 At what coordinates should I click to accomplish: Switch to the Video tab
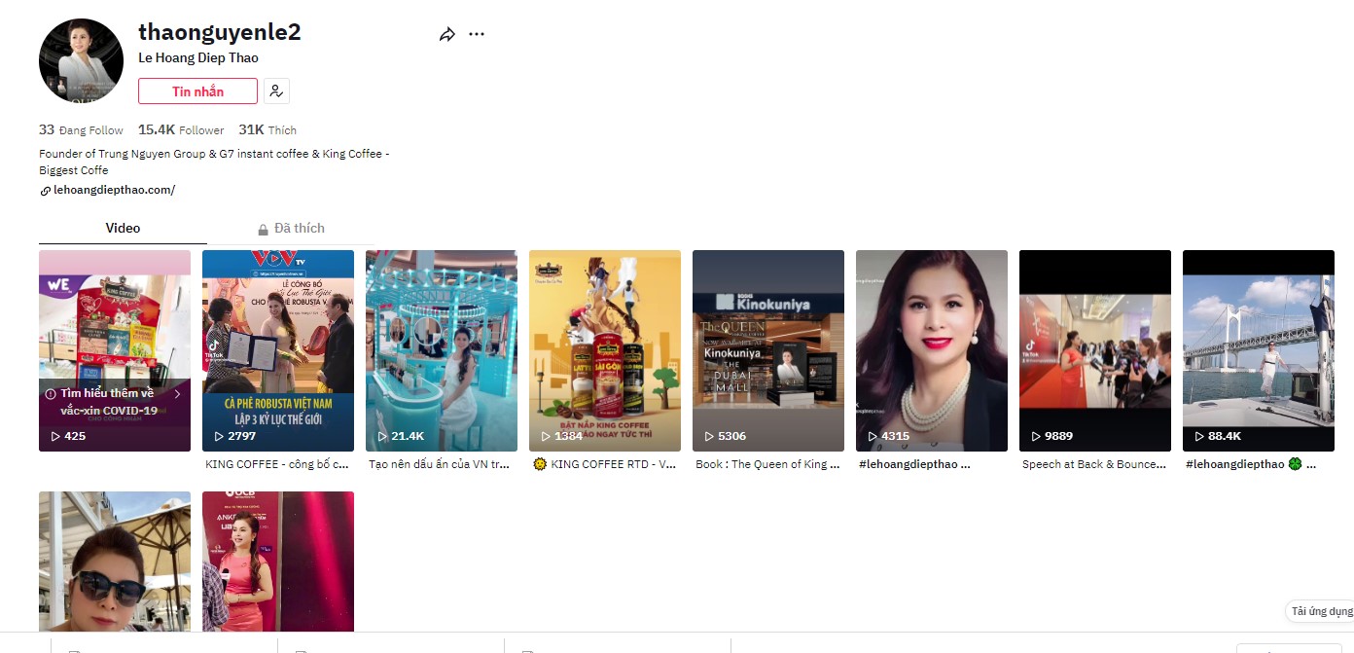pyautogui.click(x=123, y=228)
